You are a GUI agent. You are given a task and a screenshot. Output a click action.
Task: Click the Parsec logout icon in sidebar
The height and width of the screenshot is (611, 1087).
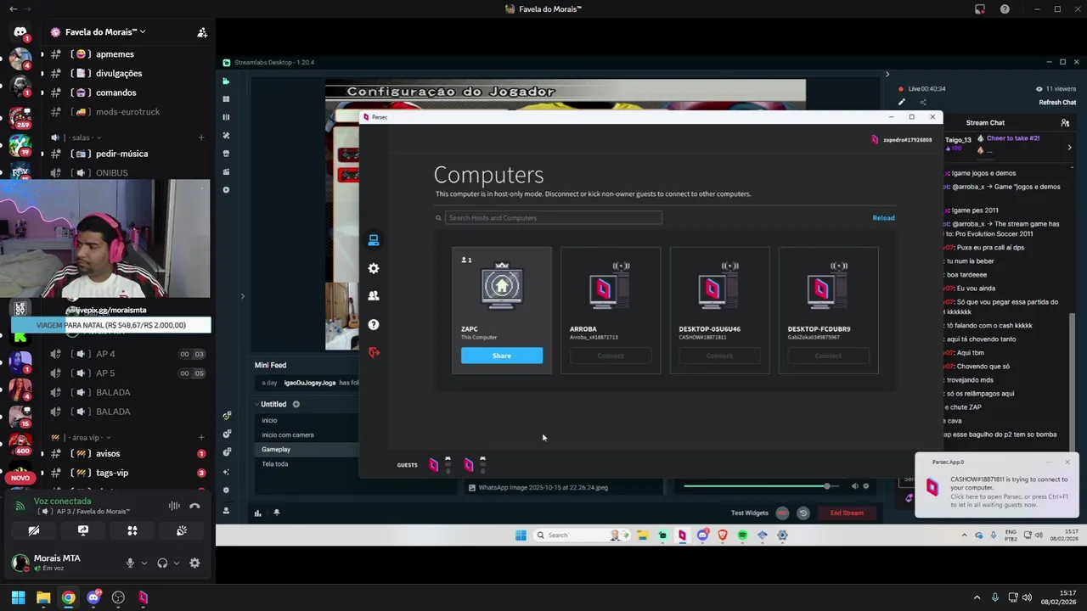coord(374,352)
